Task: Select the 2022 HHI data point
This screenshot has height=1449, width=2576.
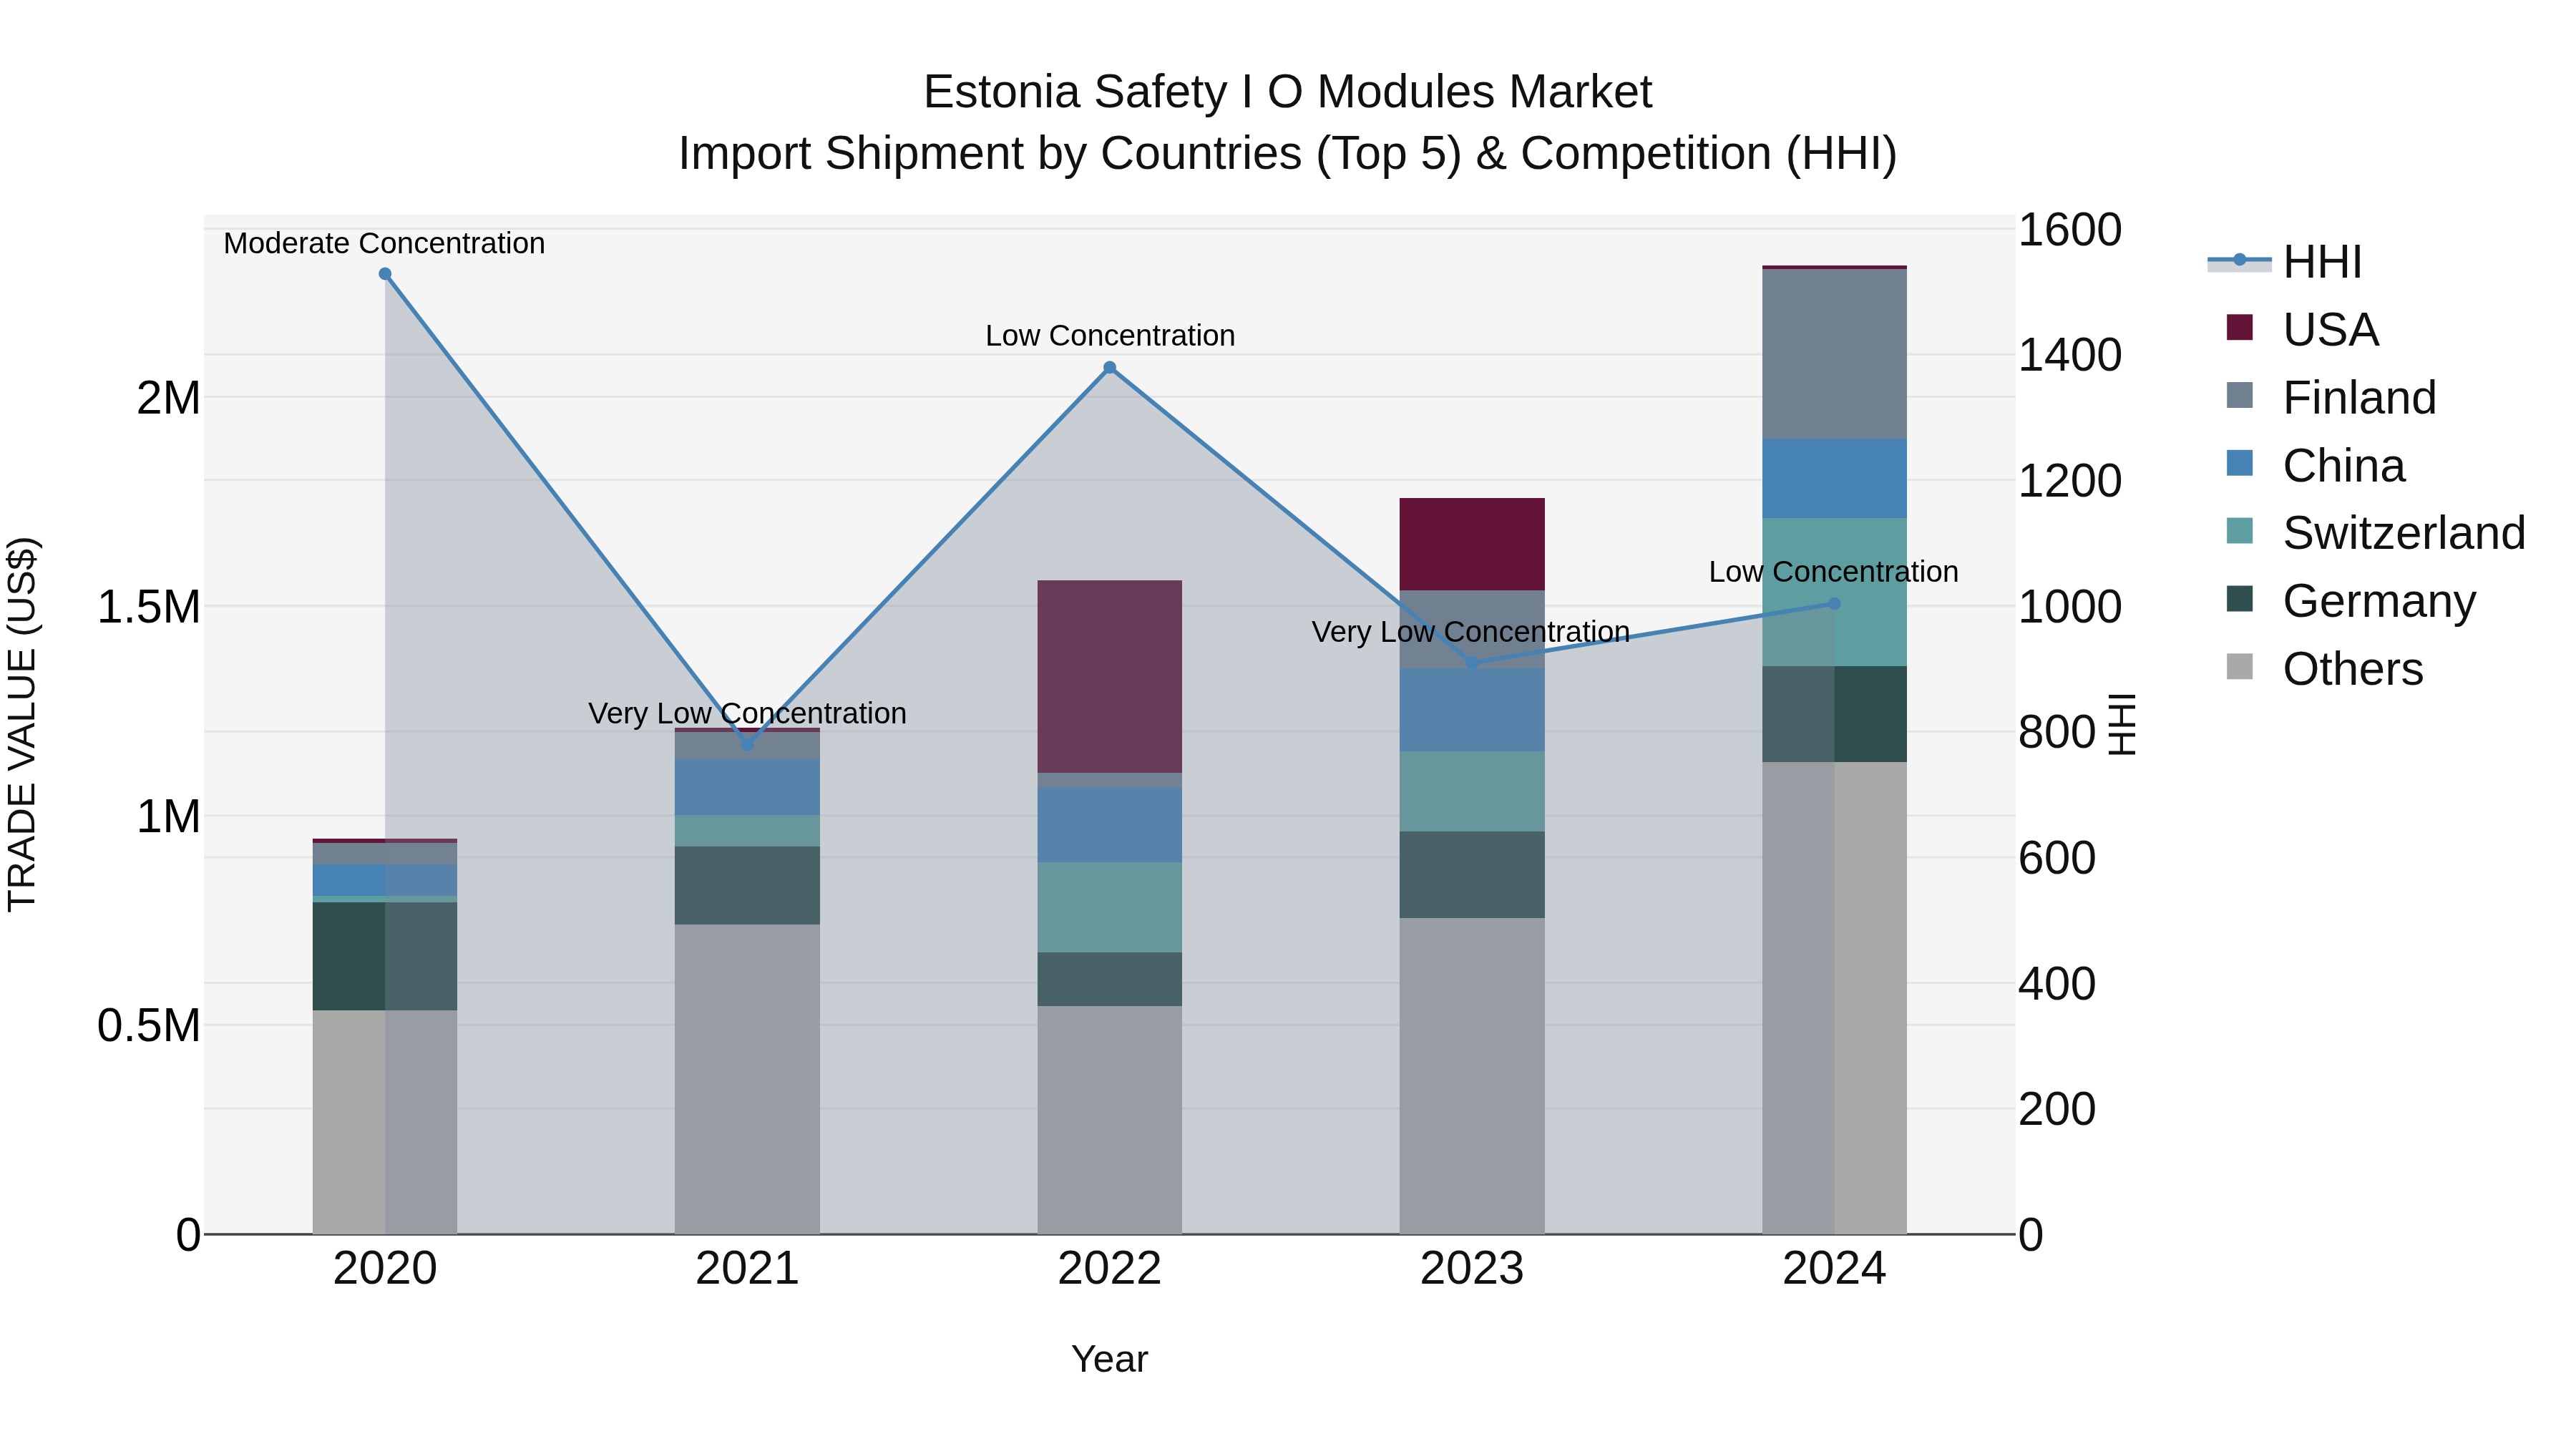Action: [x=1109, y=368]
